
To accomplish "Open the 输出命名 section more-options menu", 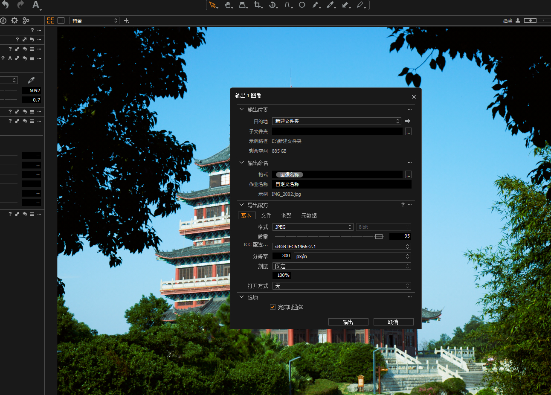I will tap(410, 163).
